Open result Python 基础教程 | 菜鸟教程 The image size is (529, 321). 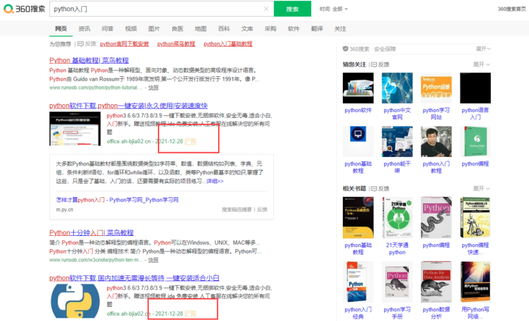(x=89, y=60)
